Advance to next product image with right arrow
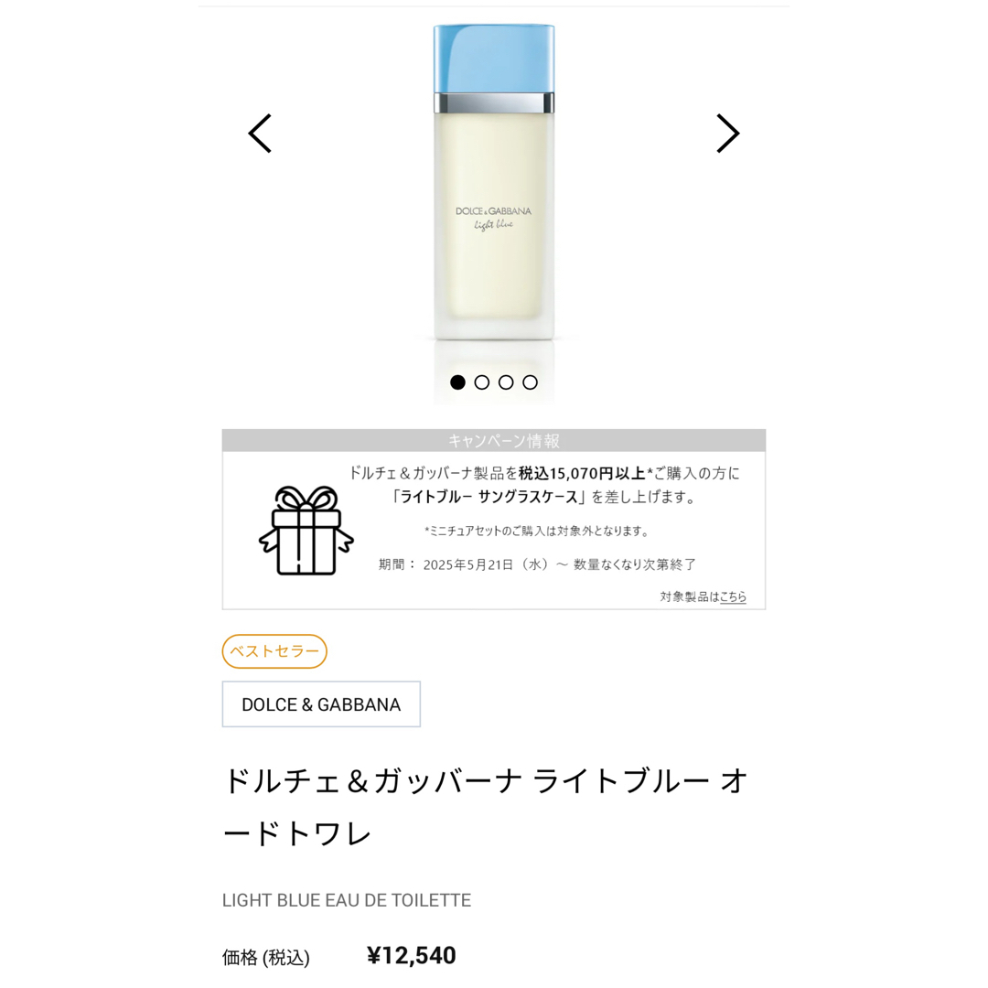Screen dimensions: 988x988 (728, 134)
